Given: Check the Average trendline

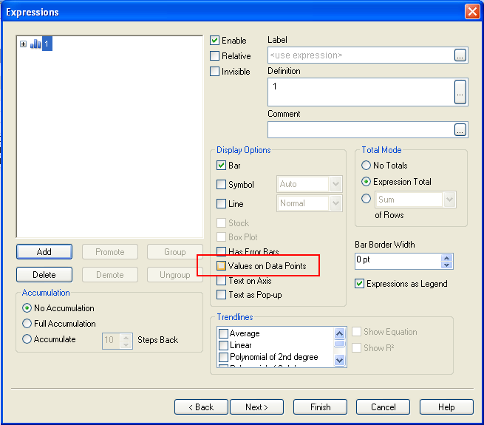Looking at the screenshot, I should [223, 333].
